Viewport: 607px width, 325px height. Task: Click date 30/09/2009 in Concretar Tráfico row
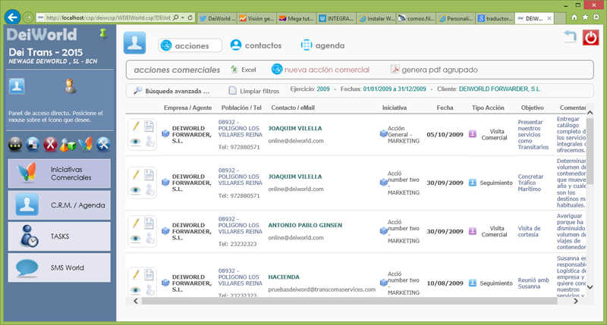(445, 183)
